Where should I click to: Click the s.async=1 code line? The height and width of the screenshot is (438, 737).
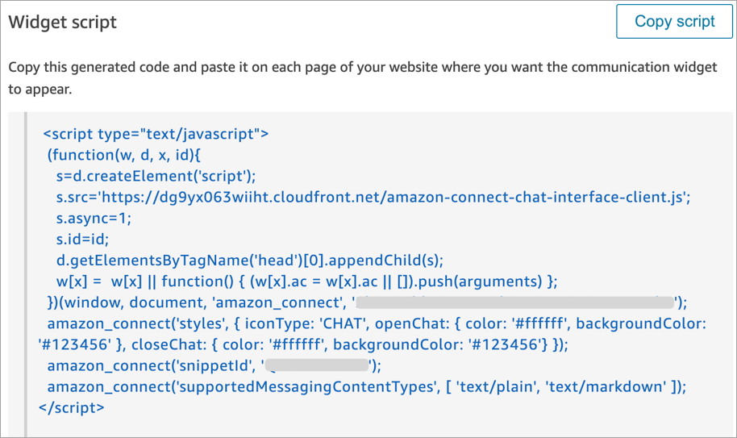93,218
